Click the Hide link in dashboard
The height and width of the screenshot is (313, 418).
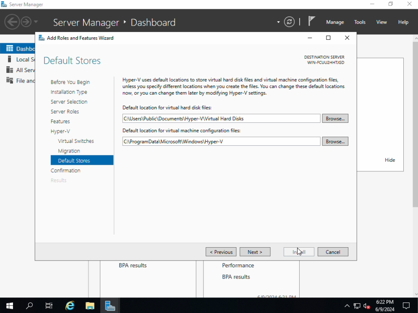tap(390, 160)
